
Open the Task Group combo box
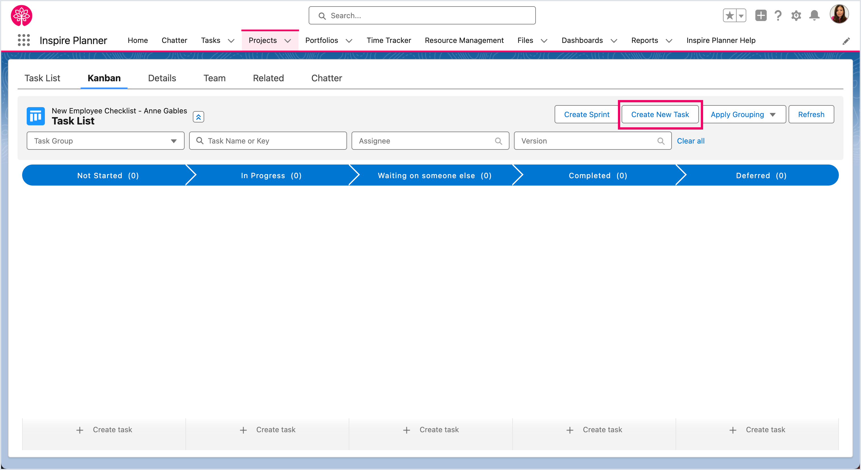pyautogui.click(x=105, y=141)
